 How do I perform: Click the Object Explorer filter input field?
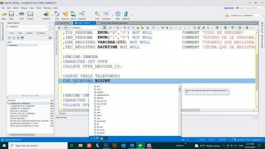tap(27, 29)
